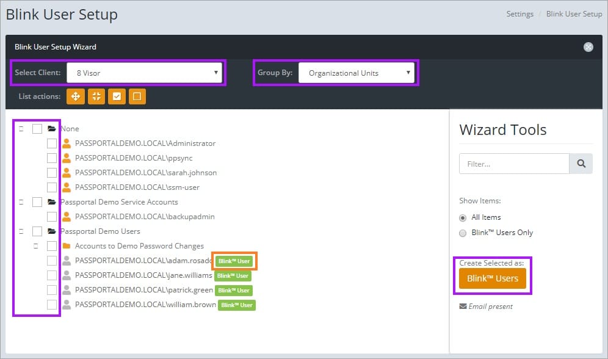Screen dimensions: 608x359
Task: Click the Email present envelope icon
Action: tap(463, 306)
